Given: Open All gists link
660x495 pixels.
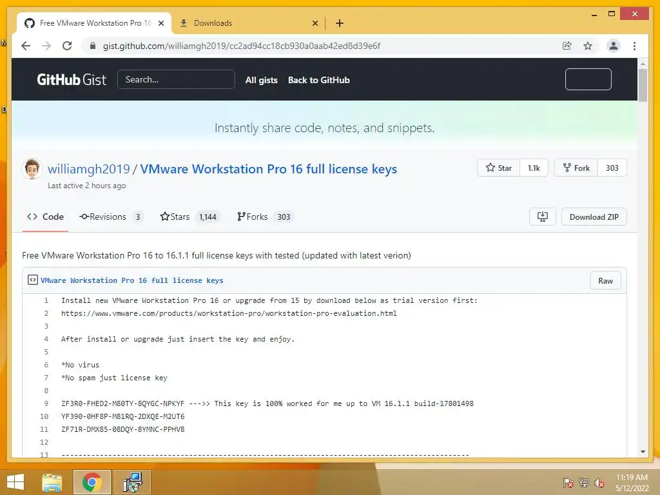Looking at the screenshot, I should coord(262,80).
